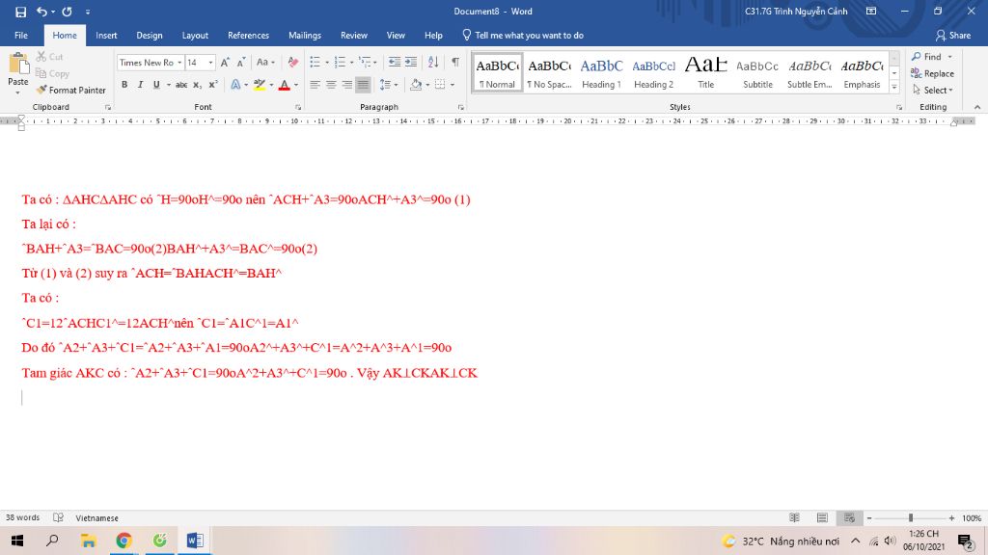
Task: Click the Save icon in title bar
Action: (20, 12)
